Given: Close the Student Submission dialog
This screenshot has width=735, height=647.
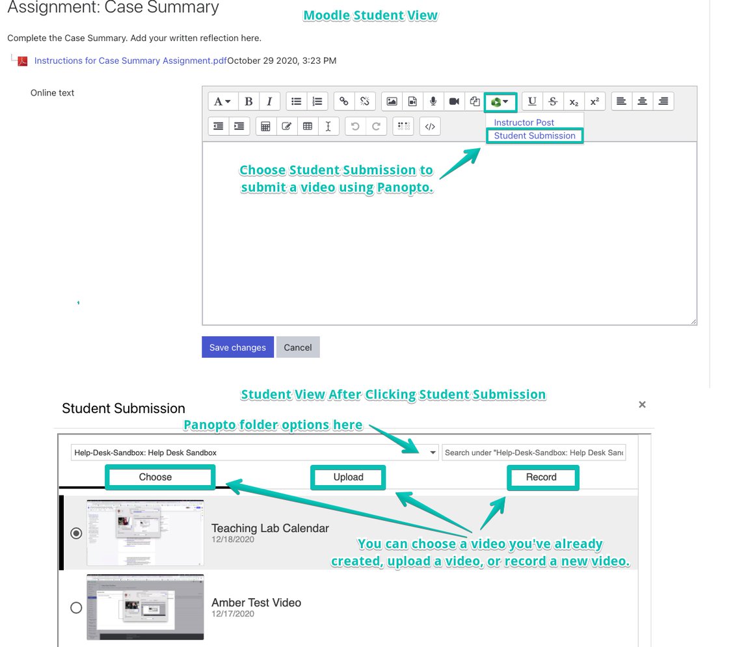Looking at the screenshot, I should click(x=642, y=404).
